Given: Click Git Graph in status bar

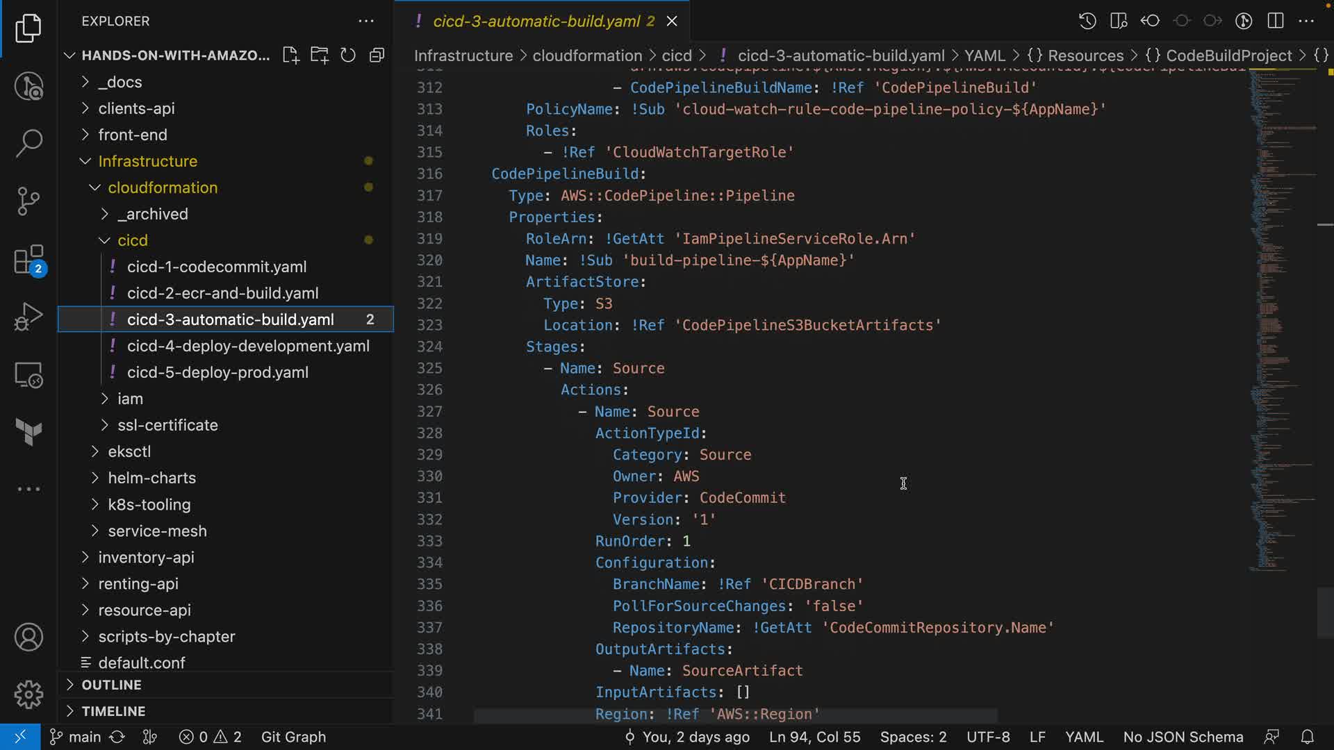Looking at the screenshot, I should click(x=293, y=737).
